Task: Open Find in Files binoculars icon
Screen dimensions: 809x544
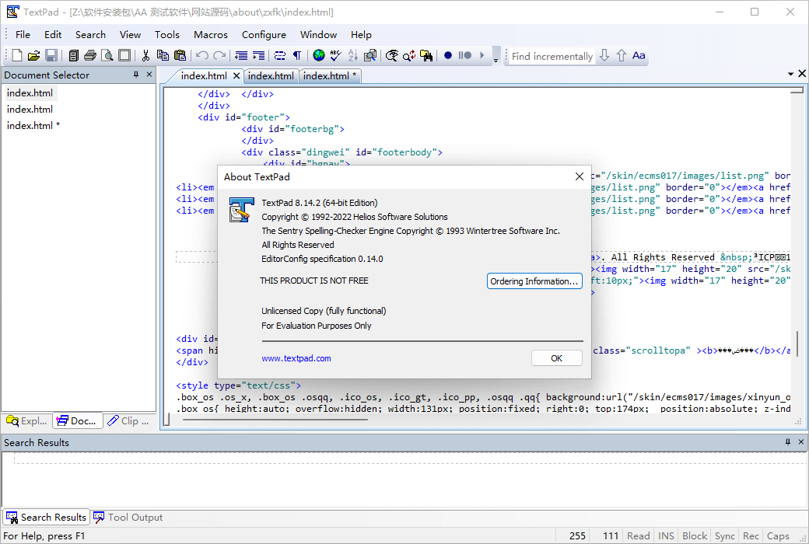Action: click(x=426, y=55)
